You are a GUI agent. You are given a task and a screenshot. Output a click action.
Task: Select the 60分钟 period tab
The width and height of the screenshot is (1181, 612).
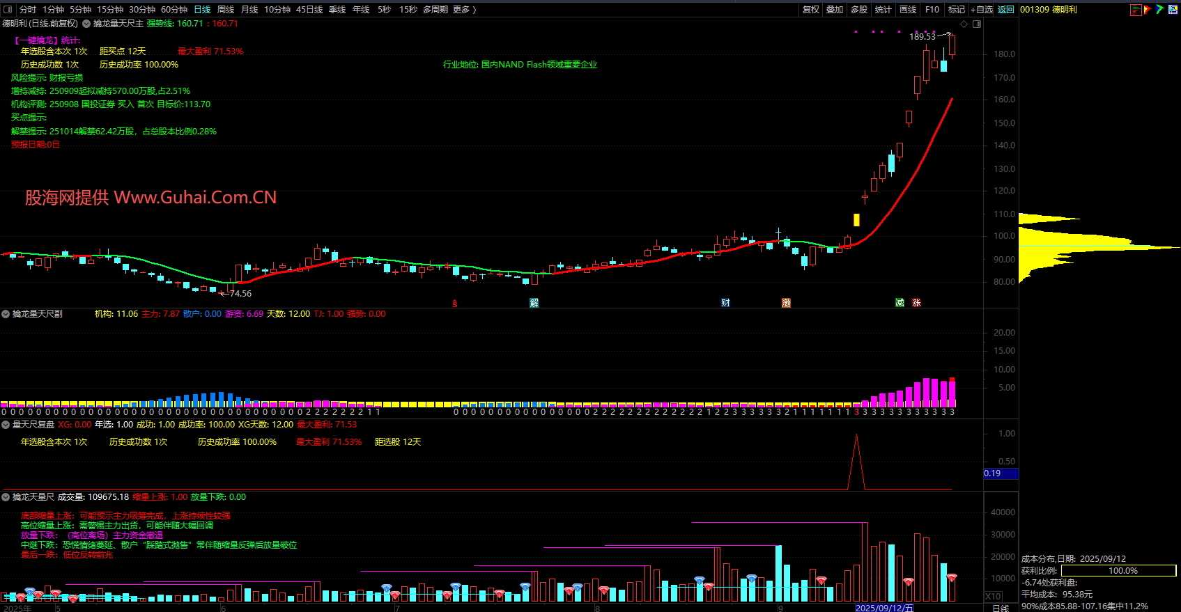pos(174,10)
